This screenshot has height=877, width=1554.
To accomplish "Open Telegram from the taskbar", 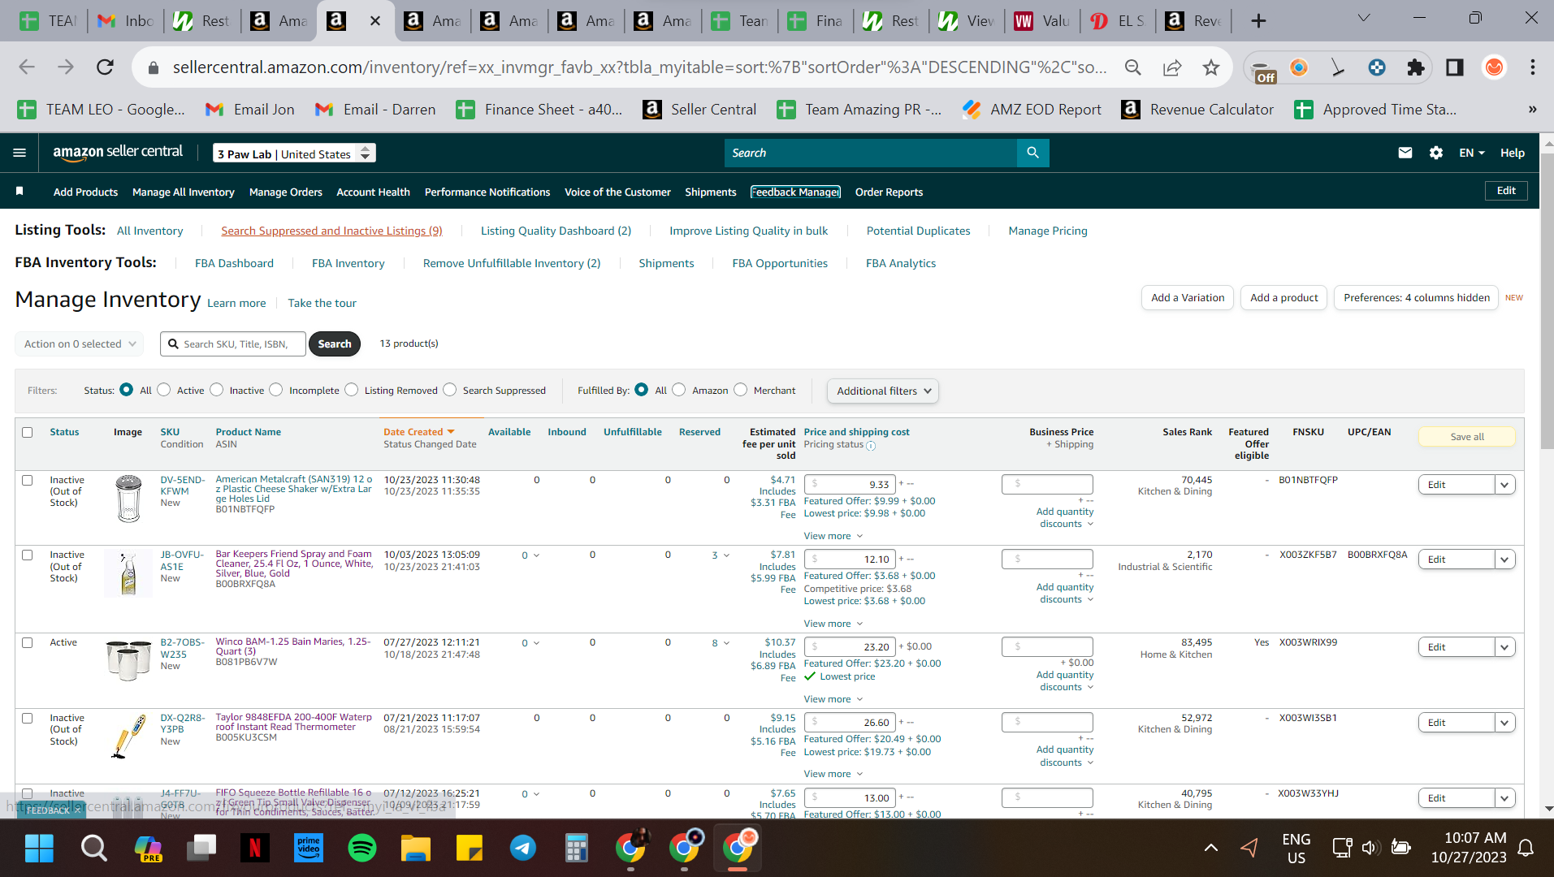I will pos(523,849).
